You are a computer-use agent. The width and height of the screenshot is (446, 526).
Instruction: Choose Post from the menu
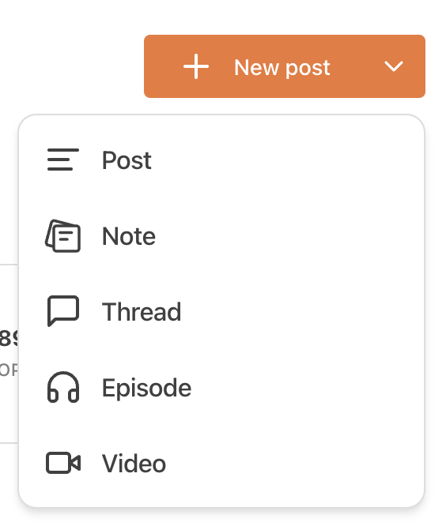(x=221, y=160)
